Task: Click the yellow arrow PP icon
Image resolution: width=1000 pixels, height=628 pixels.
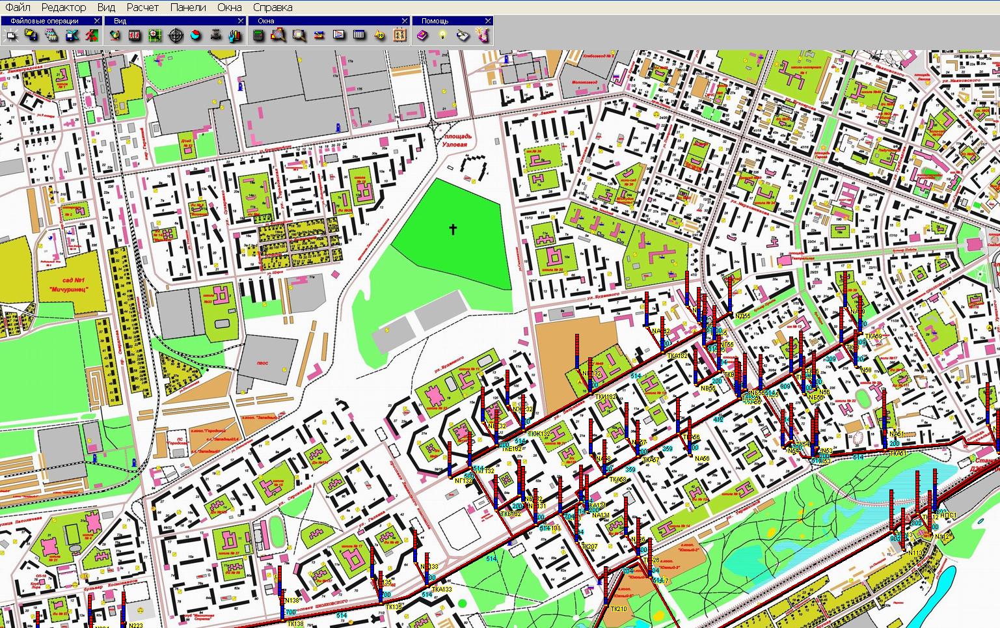Action: click(x=380, y=35)
